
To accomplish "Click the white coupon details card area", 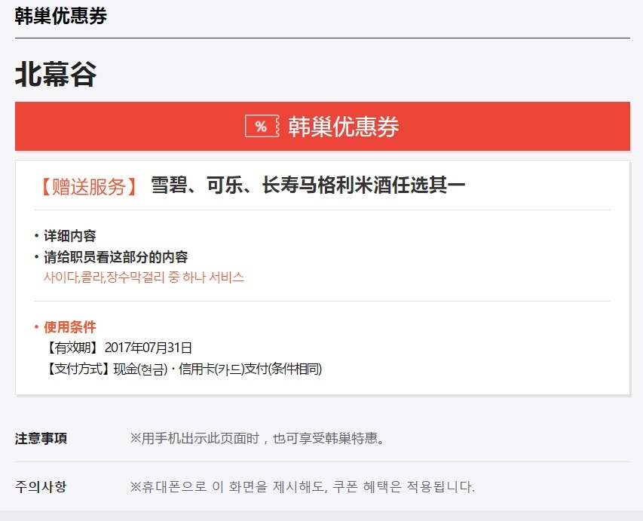I will click(x=323, y=277).
